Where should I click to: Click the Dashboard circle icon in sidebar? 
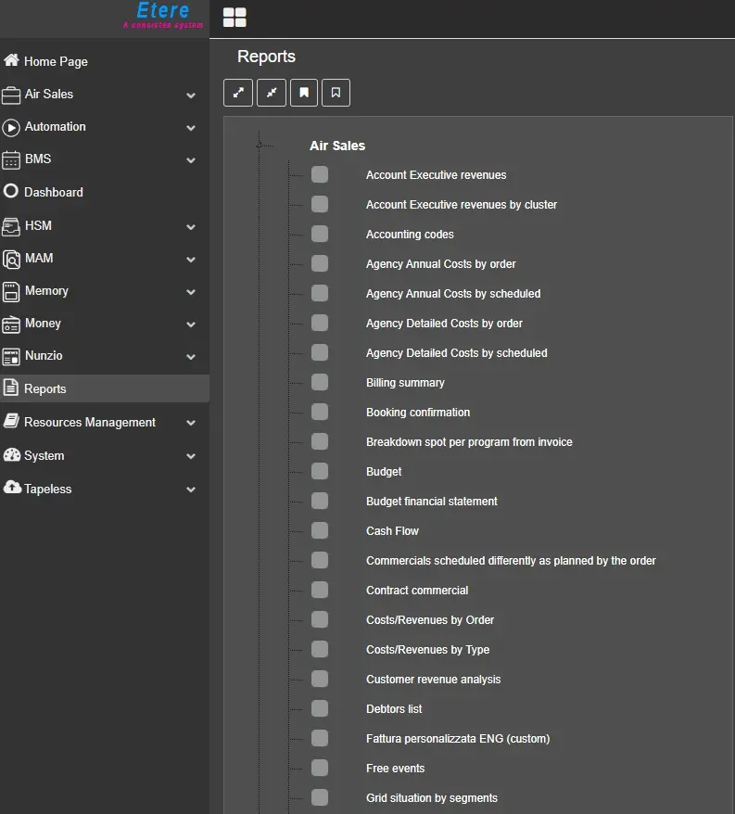pos(11,192)
